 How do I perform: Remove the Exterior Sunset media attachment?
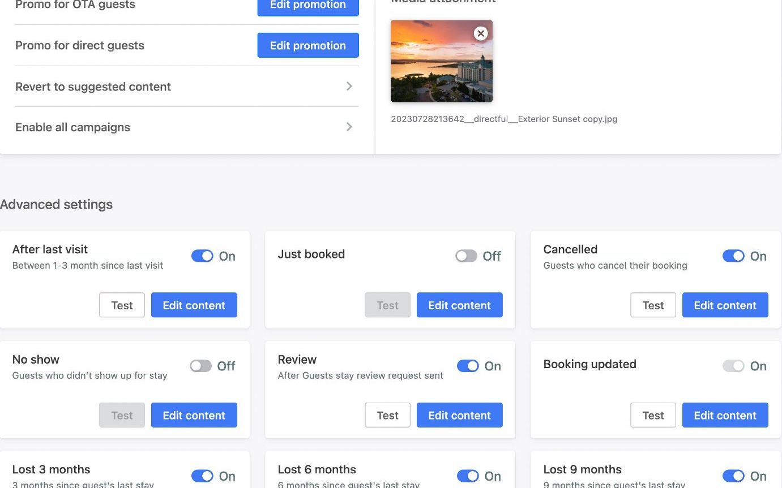(x=481, y=33)
